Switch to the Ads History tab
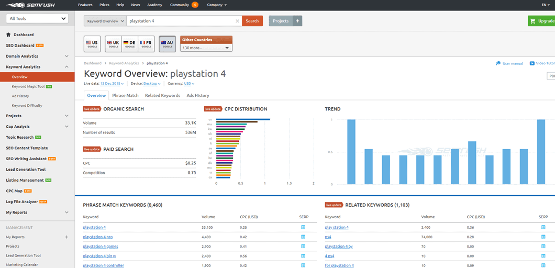 (x=197, y=96)
